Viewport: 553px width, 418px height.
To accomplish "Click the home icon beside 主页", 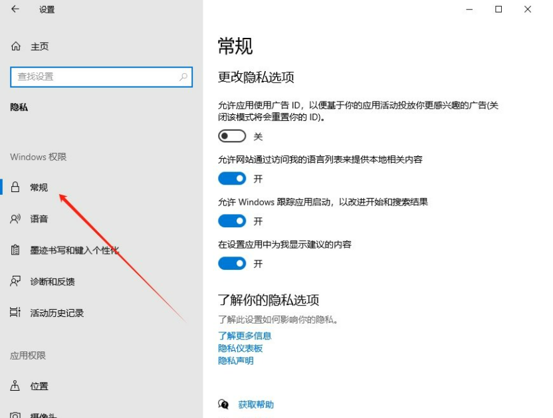I will (15, 47).
